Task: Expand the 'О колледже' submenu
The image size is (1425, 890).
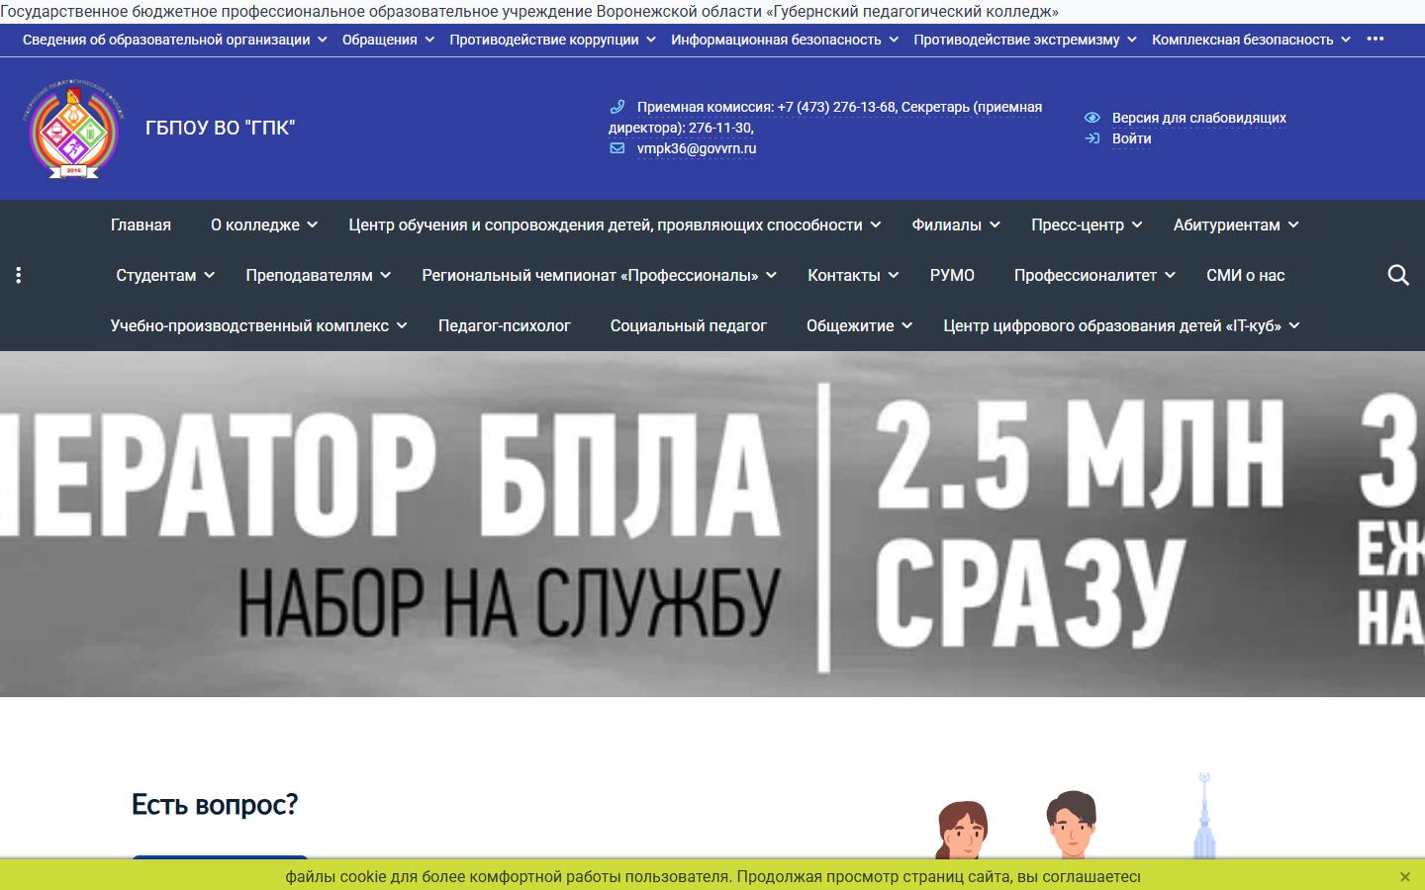Action: 264,224
